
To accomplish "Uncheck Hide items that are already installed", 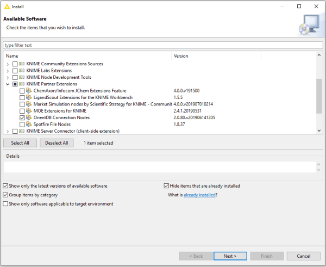I will click(x=166, y=186).
